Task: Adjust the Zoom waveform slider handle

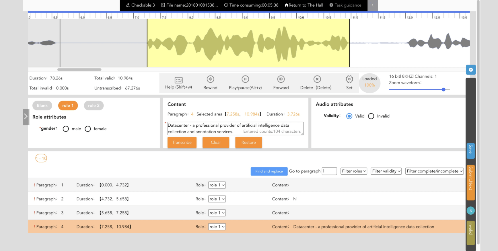Action: tap(443, 89)
